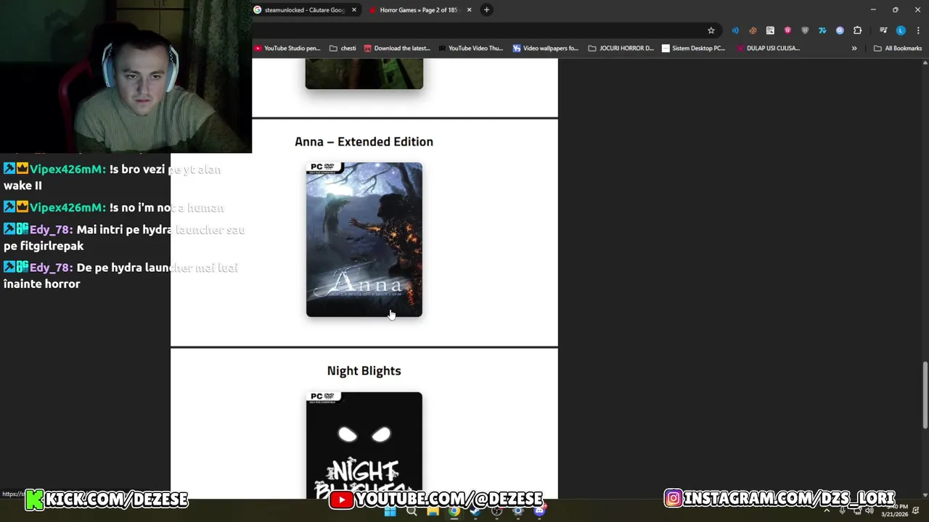Open the chesti bookmark folder

point(343,49)
